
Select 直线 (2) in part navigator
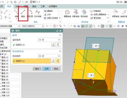coord(4,57)
